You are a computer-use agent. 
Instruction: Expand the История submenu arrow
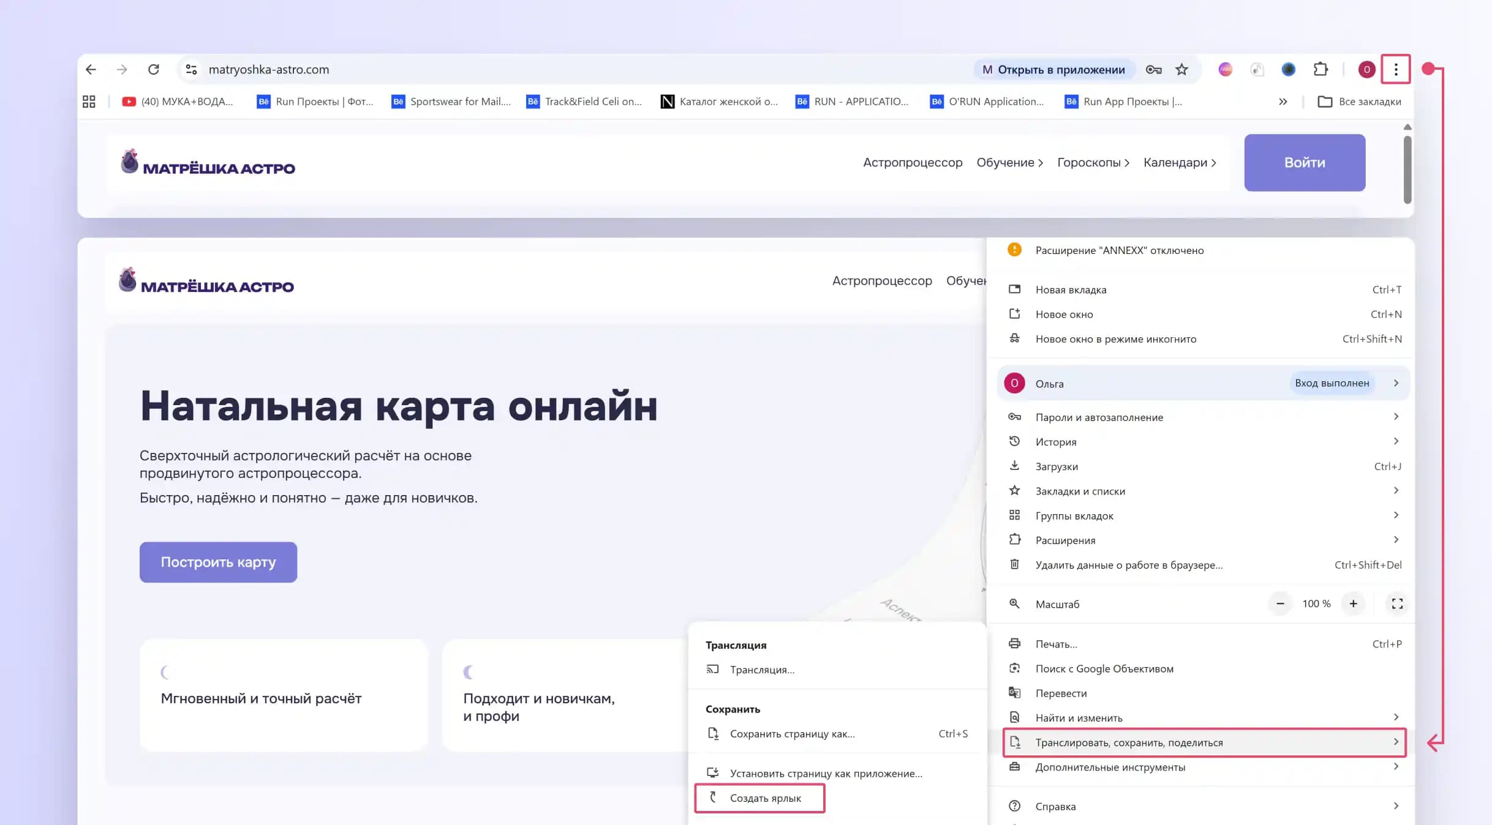(1396, 441)
